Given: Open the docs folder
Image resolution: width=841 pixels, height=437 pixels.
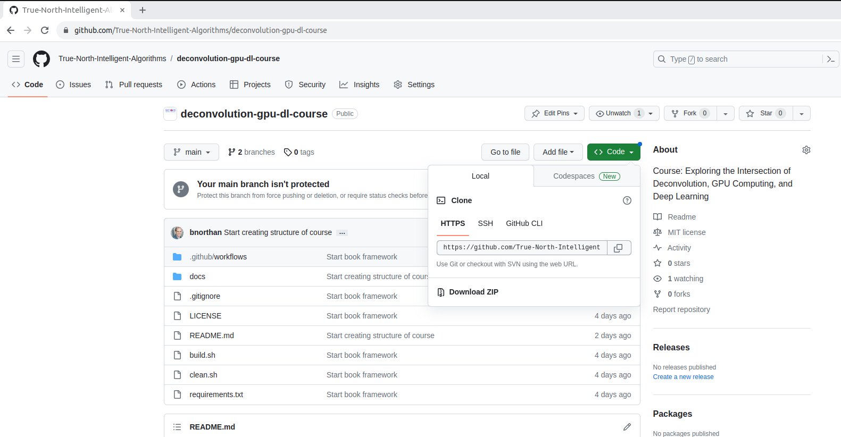Looking at the screenshot, I should (x=197, y=276).
